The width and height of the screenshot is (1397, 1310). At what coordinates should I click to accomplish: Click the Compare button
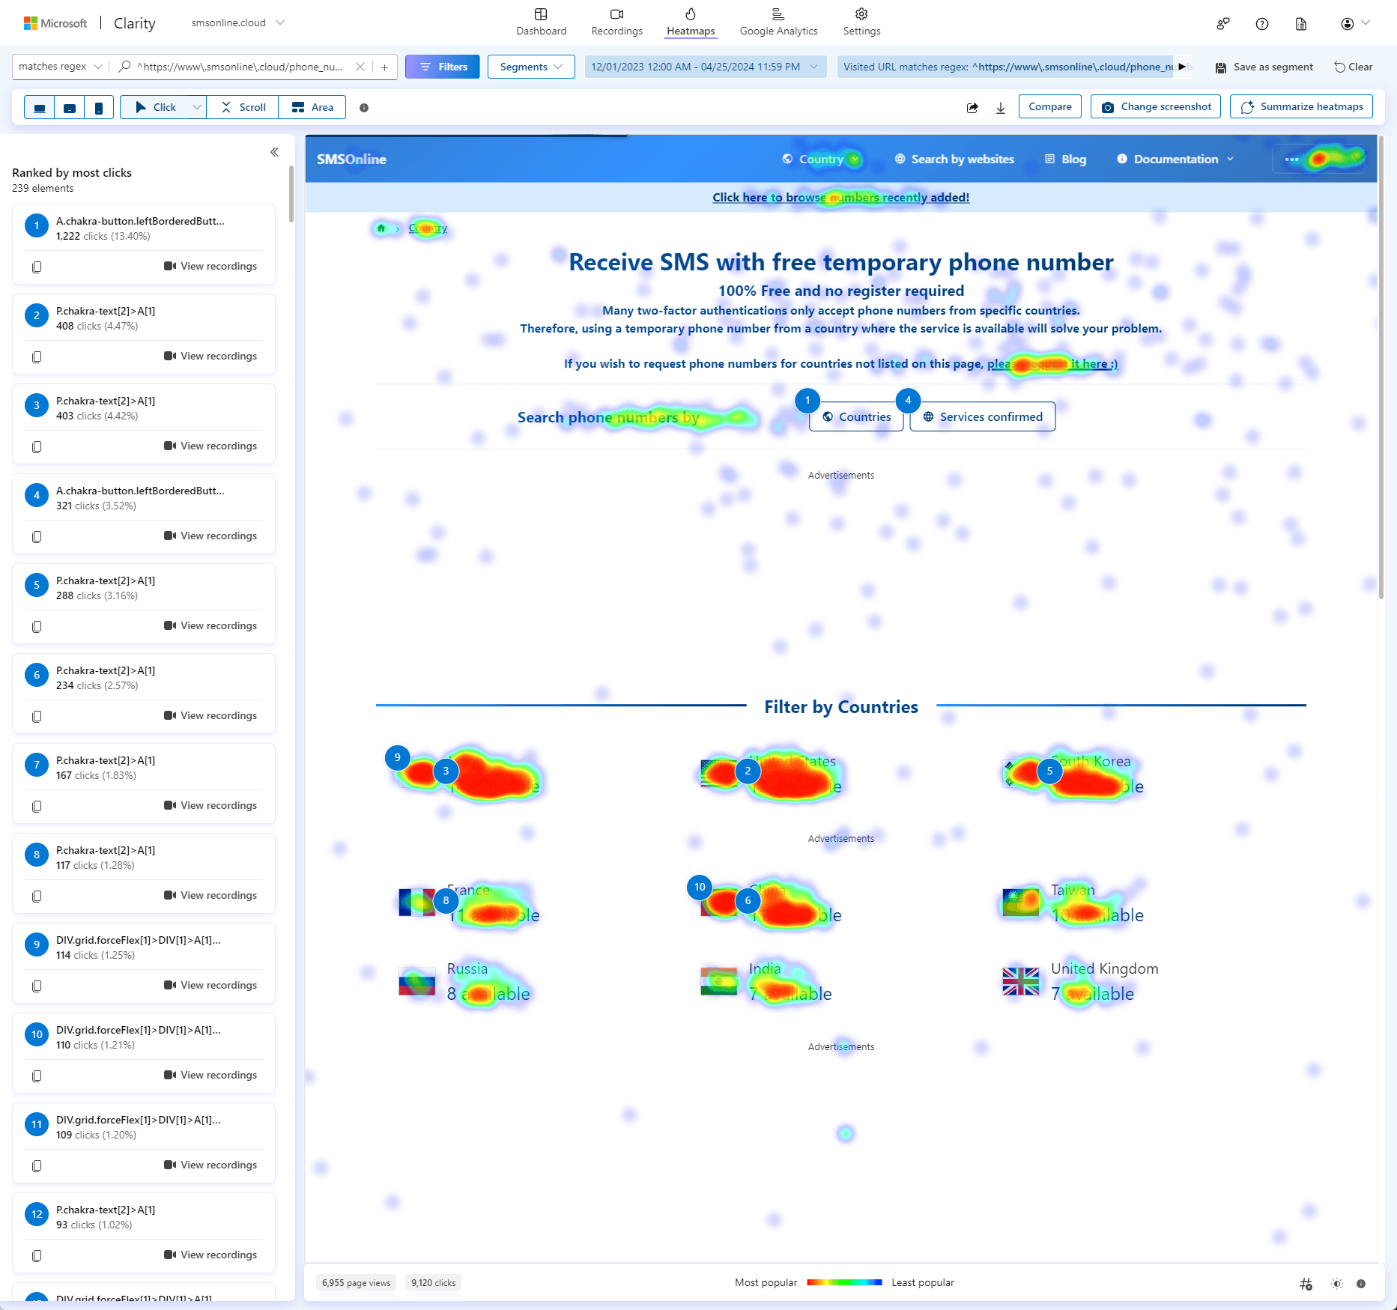point(1050,106)
